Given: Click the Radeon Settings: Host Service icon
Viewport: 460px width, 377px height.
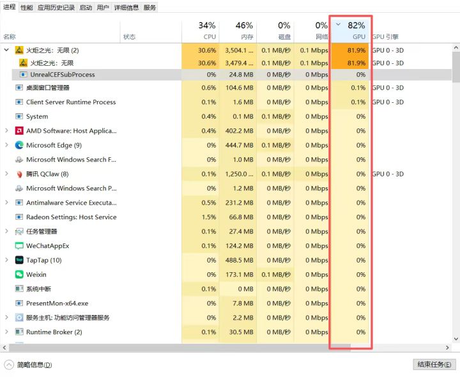Looking at the screenshot, I should point(19,217).
